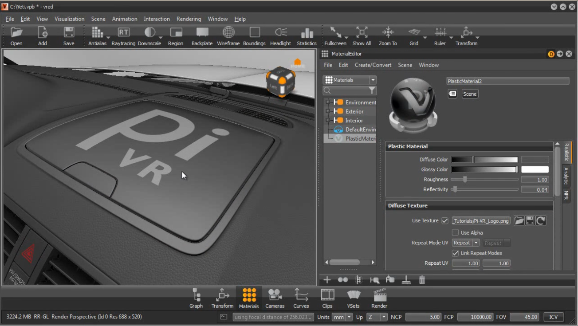The image size is (578, 326).
Task: Click the Save toolbar icon
Action: click(x=69, y=32)
